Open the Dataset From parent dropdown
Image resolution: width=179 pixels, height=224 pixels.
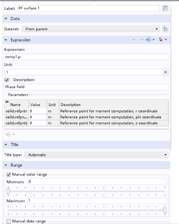click(91, 29)
